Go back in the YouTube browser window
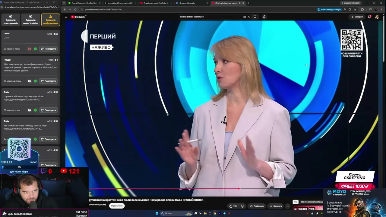The height and width of the screenshot is (217, 386). tap(64, 9)
